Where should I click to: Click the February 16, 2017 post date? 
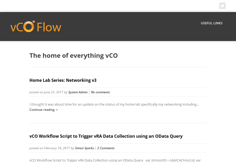point(57,148)
